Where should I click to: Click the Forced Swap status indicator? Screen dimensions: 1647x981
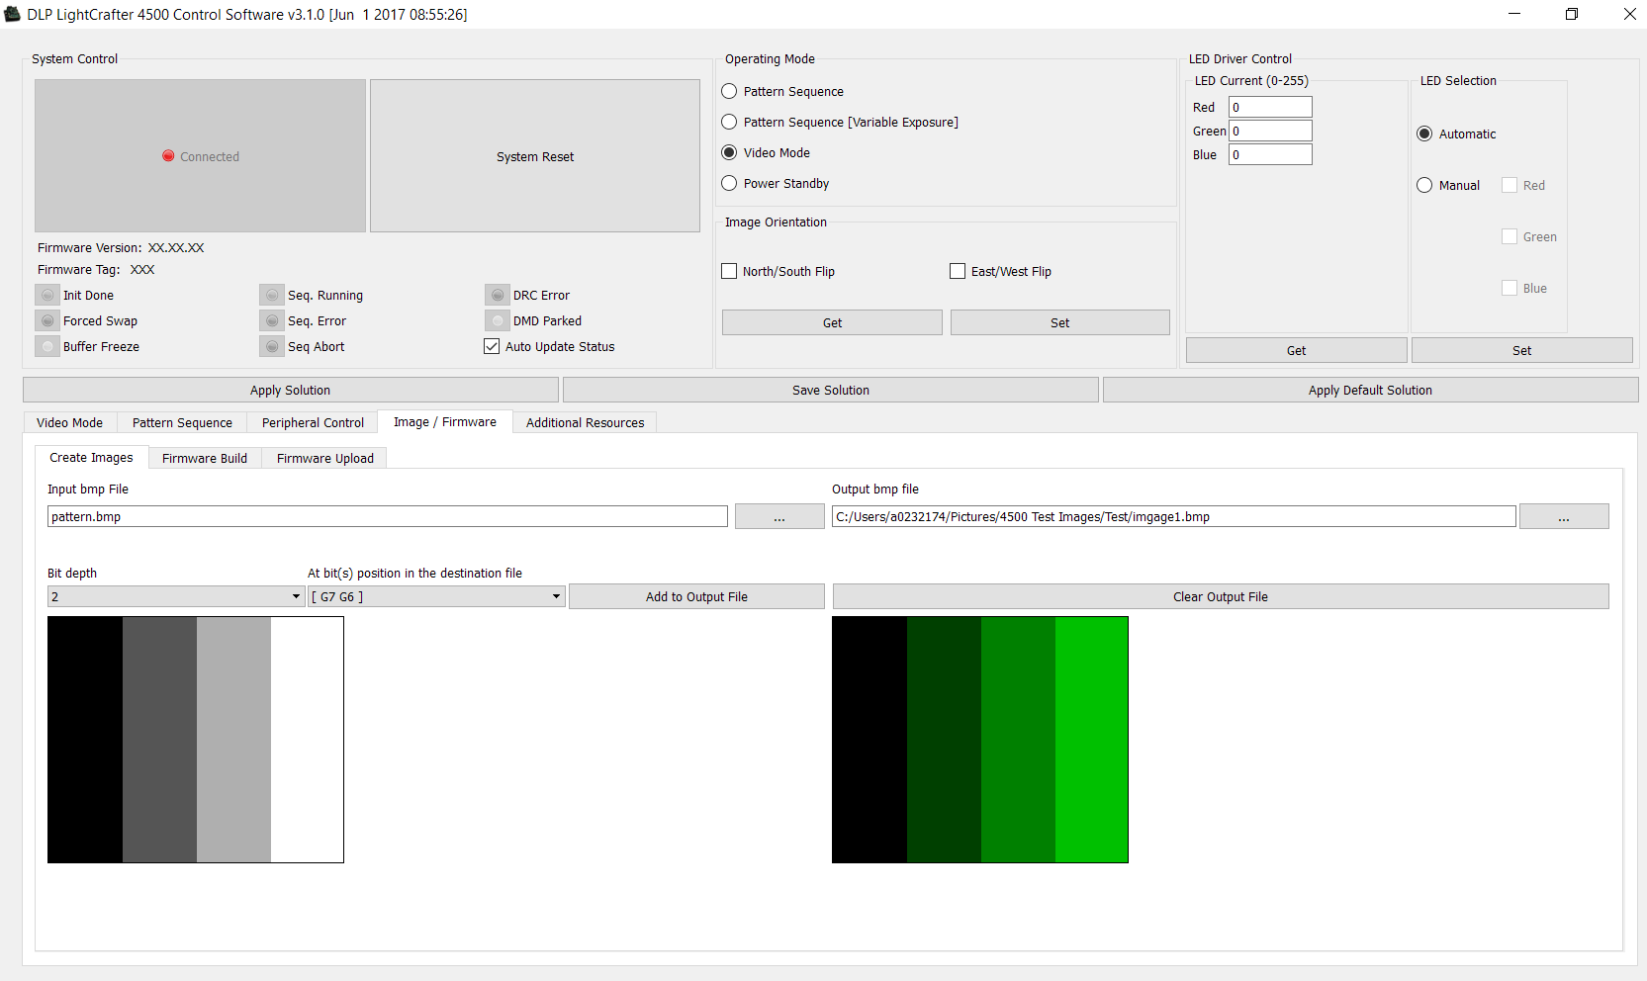coord(47,320)
